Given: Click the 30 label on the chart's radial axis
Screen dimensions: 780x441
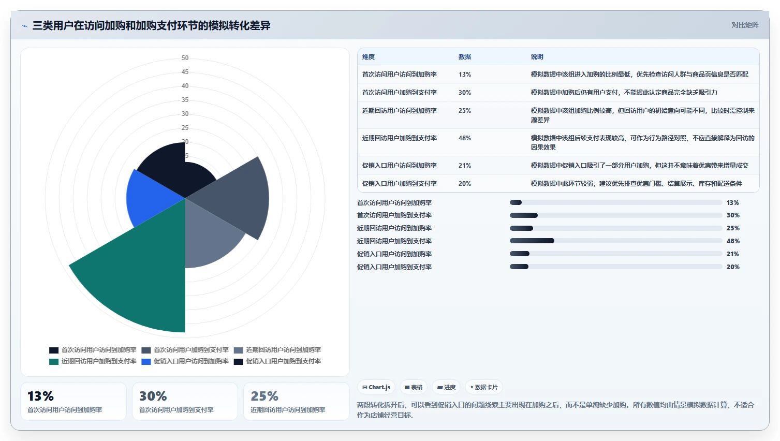Looking at the screenshot, I should click(x=185, y=114).
